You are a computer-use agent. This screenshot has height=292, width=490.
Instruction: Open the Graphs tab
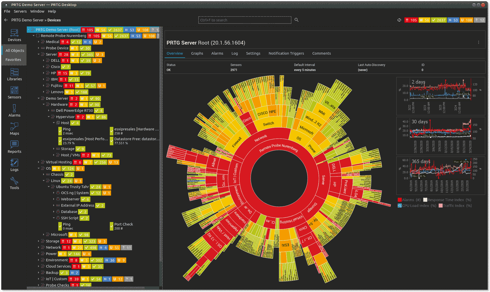(197, 53)
